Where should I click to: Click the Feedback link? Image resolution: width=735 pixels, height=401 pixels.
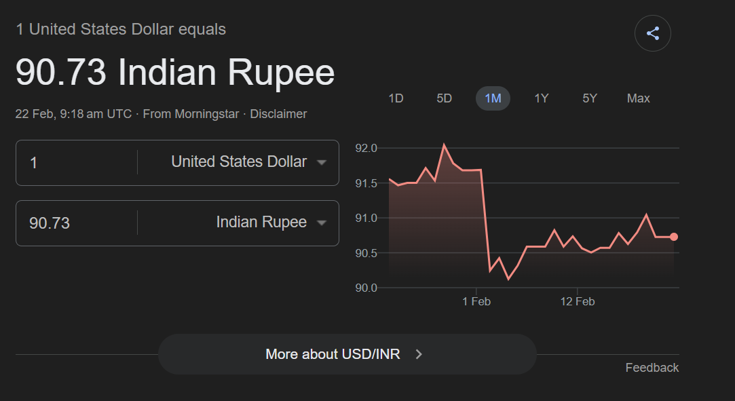tap(652, 368)
